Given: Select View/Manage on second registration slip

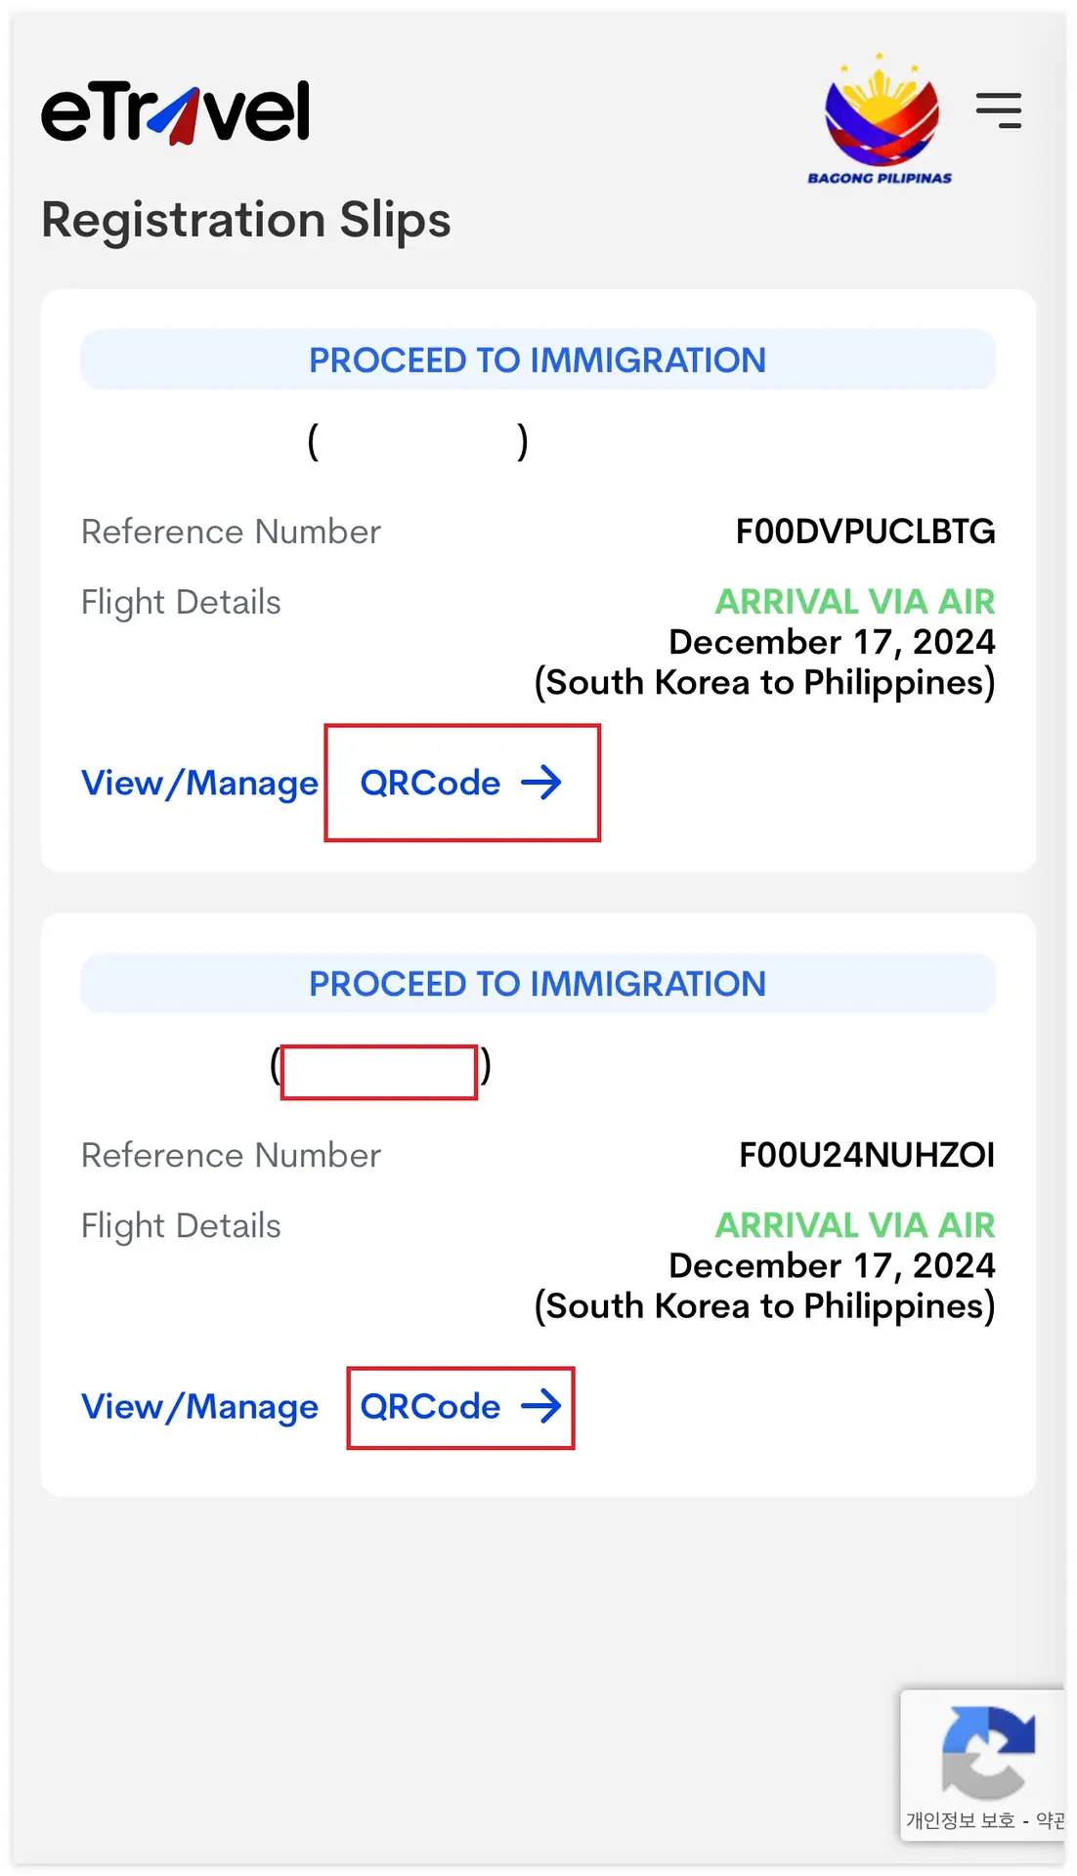Looking at the screenshot, I should [x=199, y=1407].
